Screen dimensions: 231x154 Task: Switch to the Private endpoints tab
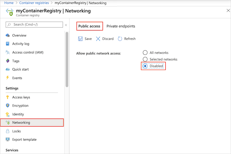121,26
